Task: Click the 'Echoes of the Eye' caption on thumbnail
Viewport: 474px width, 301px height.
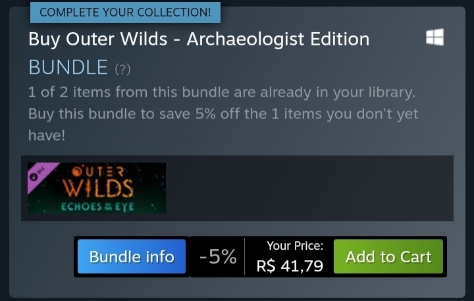Action: coord(97,207)
